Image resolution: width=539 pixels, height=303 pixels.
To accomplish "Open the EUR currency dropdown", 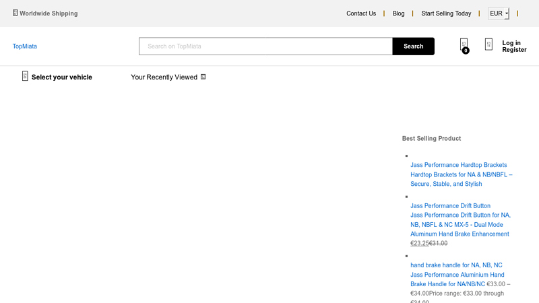I will pyautogui.click(x=499, y=13).
